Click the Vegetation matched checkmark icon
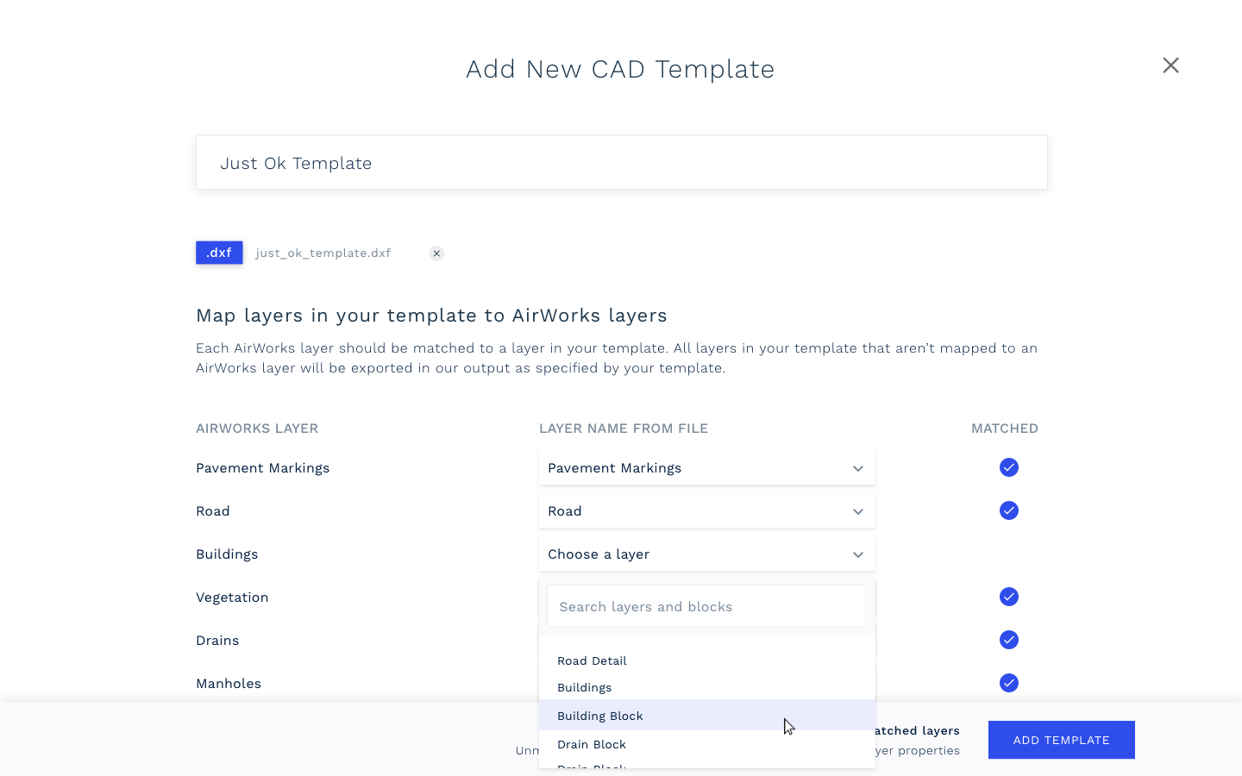Screen dimensions: 1242x776 pos(1009,597)
